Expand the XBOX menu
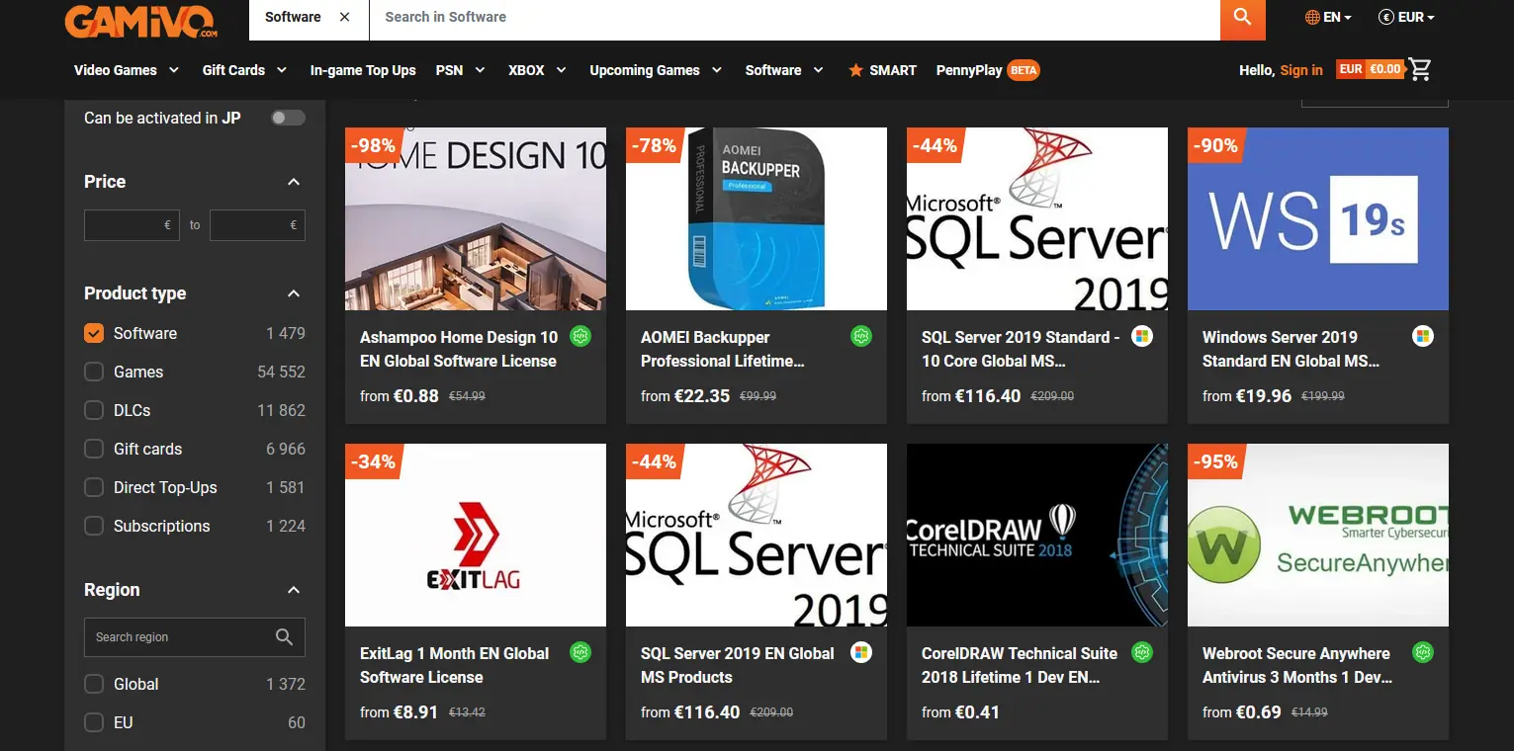The image size is (1514, 751). (x=537, y=70)
